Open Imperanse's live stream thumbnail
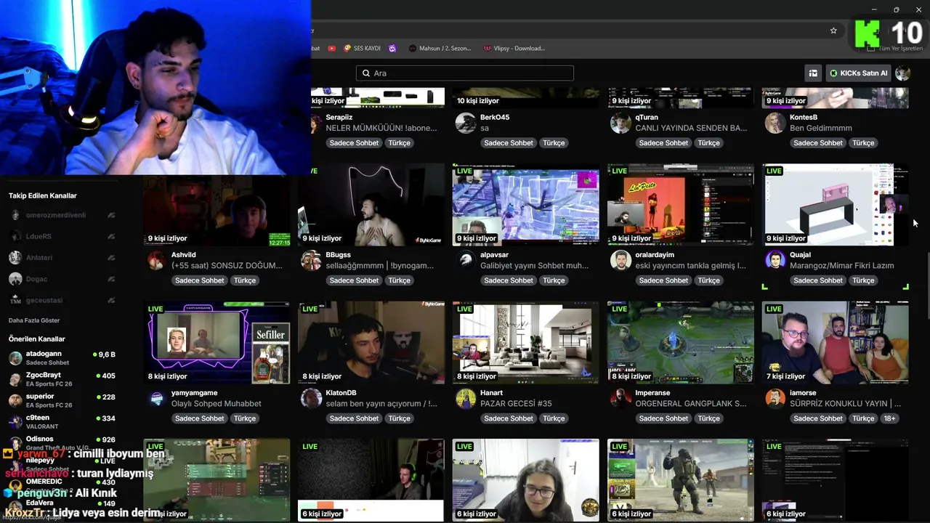930x523 pixels. pos(681,343)
